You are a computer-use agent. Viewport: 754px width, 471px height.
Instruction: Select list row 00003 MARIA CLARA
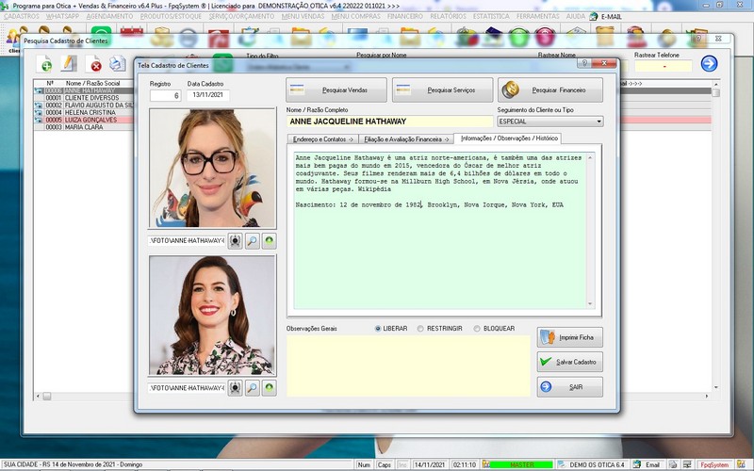tap(84, 127)
